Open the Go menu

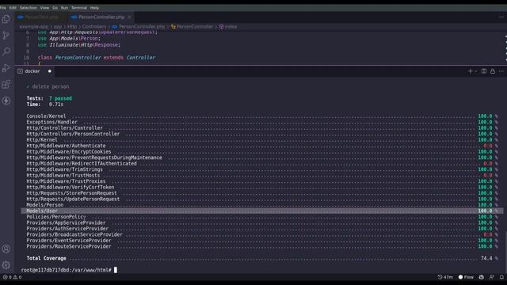[55, 8]
